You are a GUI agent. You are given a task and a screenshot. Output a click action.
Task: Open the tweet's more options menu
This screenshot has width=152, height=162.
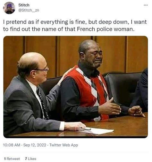pos(146,5)
